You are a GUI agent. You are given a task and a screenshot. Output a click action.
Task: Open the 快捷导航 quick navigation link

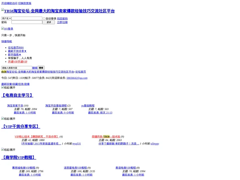[7, 41]
